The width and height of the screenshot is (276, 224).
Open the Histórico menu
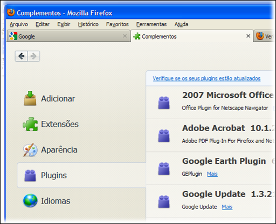[x=88, y=24]
